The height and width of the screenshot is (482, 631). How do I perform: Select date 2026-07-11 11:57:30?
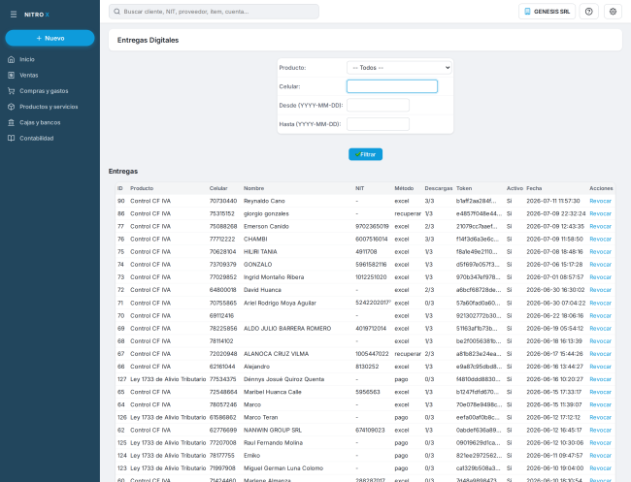tap(553, 201)
